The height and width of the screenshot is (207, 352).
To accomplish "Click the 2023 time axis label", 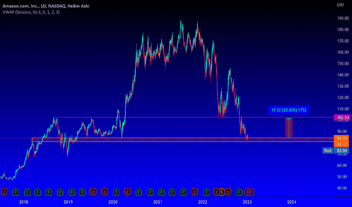I will (247, 202).
